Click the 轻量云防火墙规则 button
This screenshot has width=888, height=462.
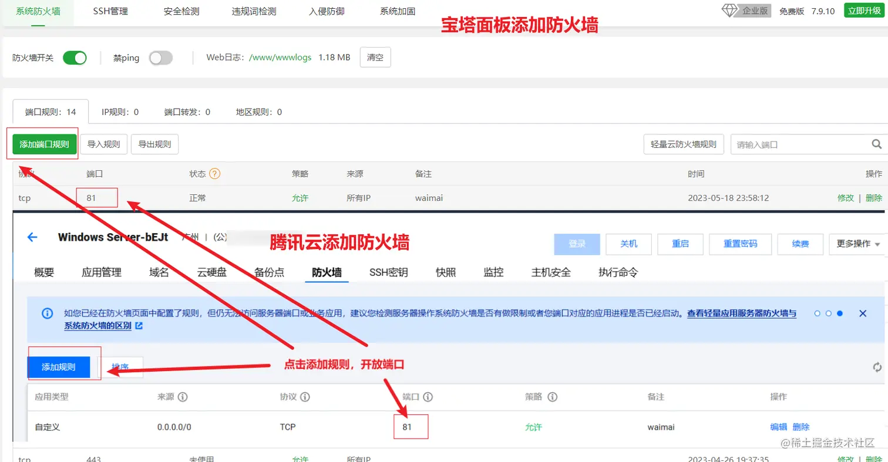[684, 144]
